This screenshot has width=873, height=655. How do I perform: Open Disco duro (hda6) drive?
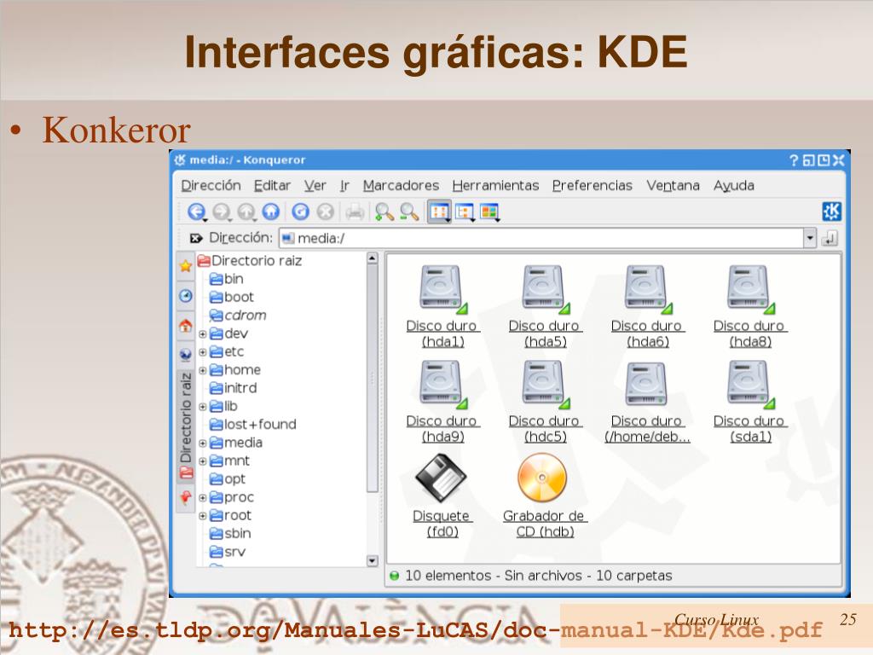coord(648,306)
